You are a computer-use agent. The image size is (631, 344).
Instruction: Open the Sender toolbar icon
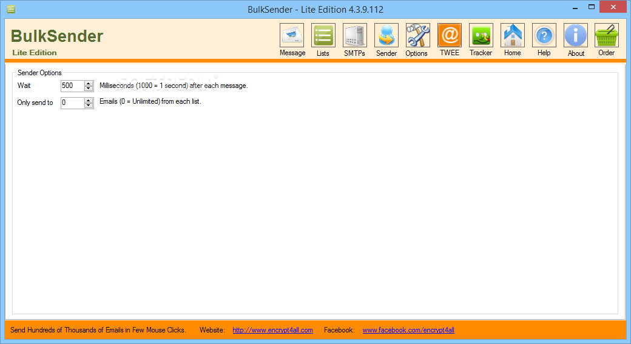point(386,35)
